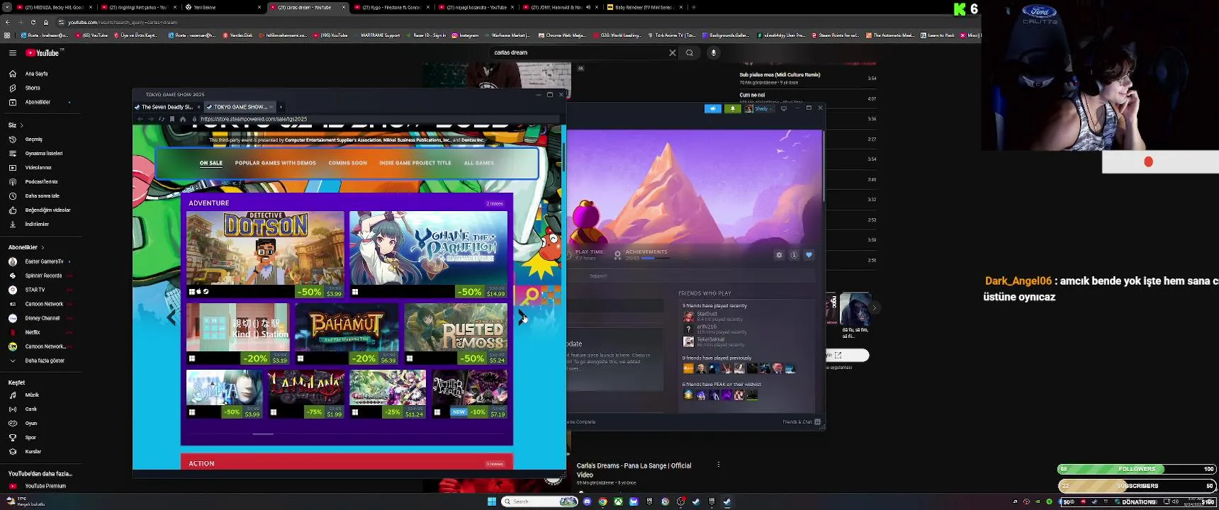Open Xbox app from the taskbar

coord(618,501)
